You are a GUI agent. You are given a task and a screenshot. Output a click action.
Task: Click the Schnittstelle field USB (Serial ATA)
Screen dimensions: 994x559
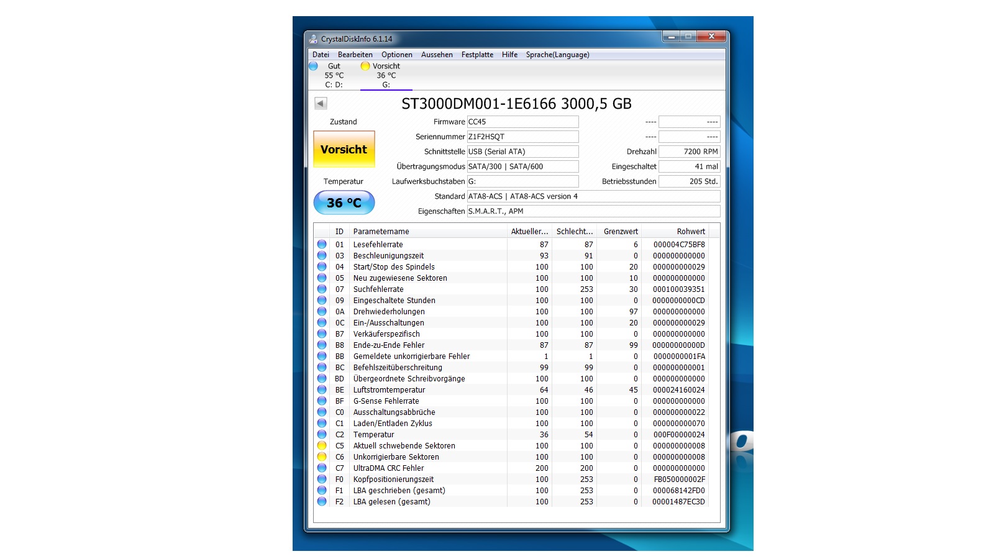tap(523, 152)
